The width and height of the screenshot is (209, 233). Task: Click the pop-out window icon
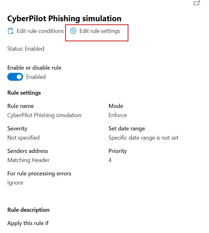pos(197,3)
